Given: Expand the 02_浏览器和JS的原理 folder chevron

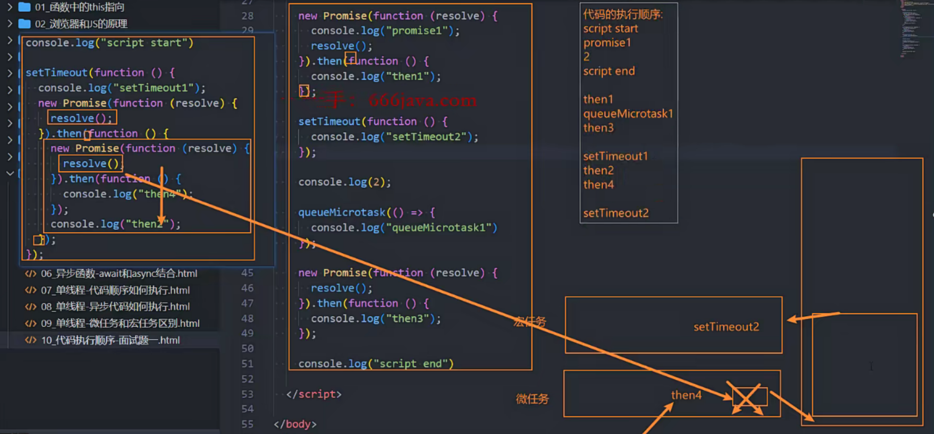Looking at the screenshot, I should pyautogui.click(x=9, y=24).
